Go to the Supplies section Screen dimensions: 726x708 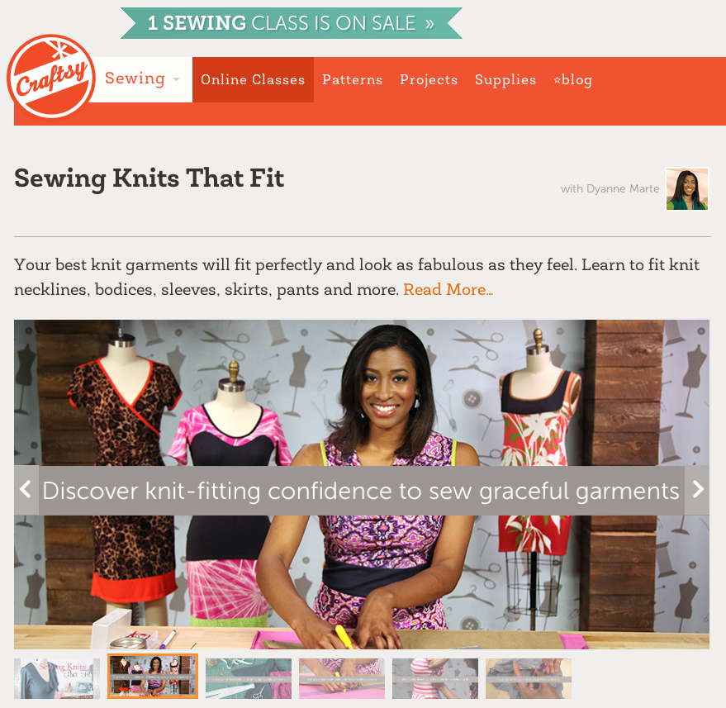(x=505, y=79)
